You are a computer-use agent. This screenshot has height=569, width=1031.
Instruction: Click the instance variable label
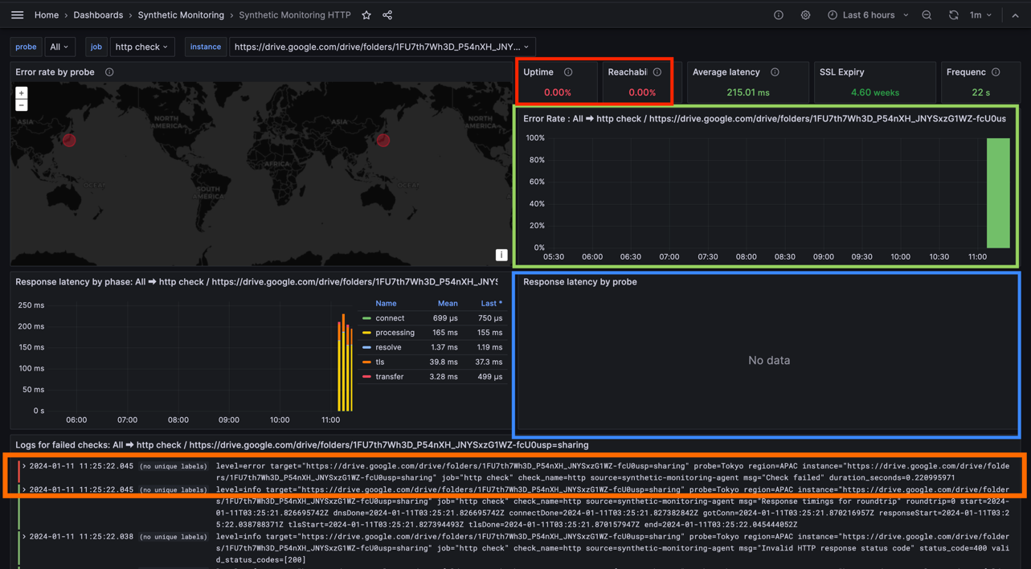click(x=205, y=47)
